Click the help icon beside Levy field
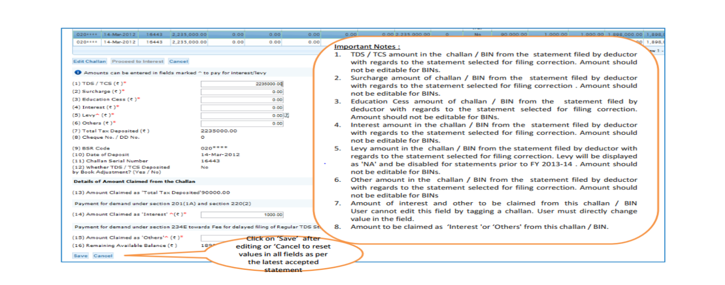Image resolution: width=725 pixels, height=285 pixels. point(287,115)
